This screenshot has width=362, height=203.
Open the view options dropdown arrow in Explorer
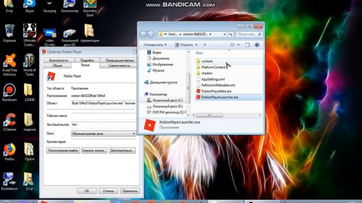[x=239, y=45]
